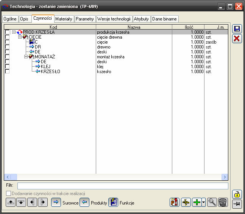Image resolution: width=245 pixels, height=214 pixels.
Task: Click the MONATAŻ operation icon
Action: click(31, 56)
